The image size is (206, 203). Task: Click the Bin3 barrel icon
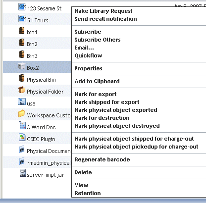[x=22, y=54]
